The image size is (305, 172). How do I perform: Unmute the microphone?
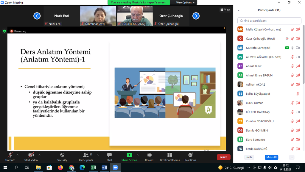pos(10,155)
